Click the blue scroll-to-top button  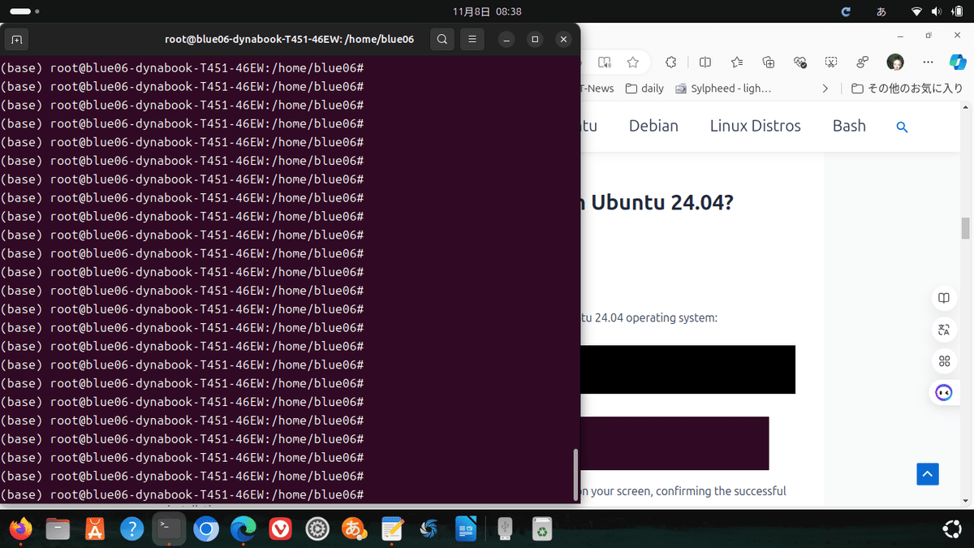(x=927, y=473)
